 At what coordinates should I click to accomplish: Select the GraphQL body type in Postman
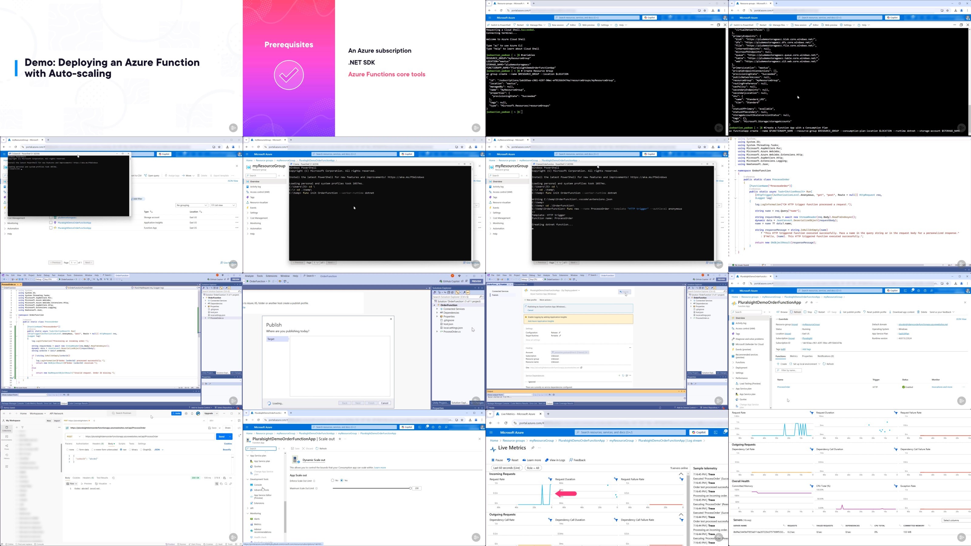[146, 450]
